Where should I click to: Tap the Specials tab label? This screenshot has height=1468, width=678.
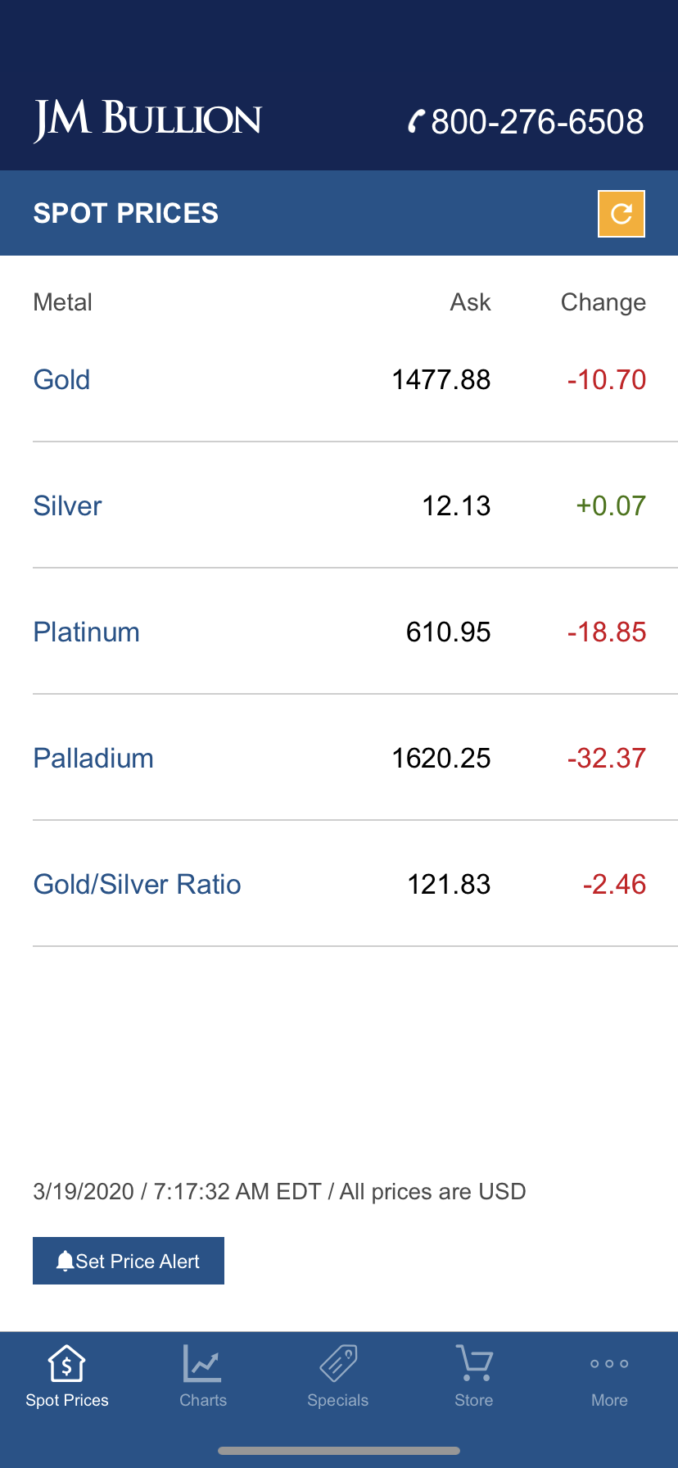[x=338, y=1400]
